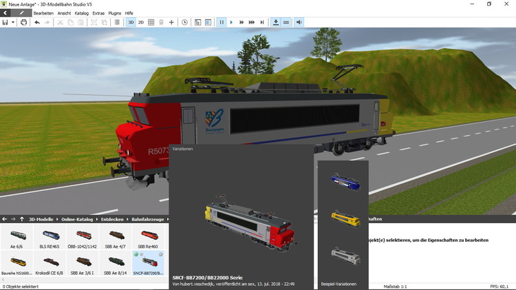Switch to 2D view mode

point(141,23)
